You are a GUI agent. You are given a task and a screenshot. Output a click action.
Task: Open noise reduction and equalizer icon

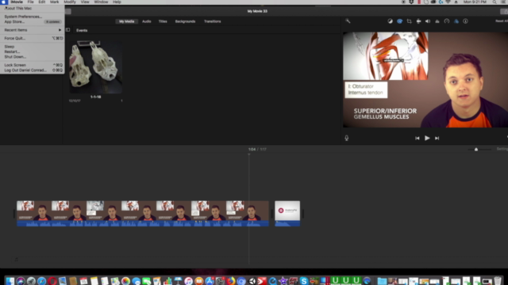[437, 21]
